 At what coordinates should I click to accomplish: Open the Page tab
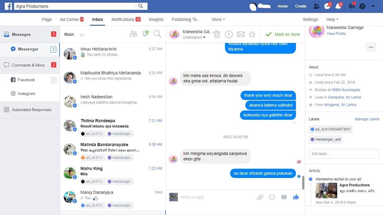click(x=47, y=20)
